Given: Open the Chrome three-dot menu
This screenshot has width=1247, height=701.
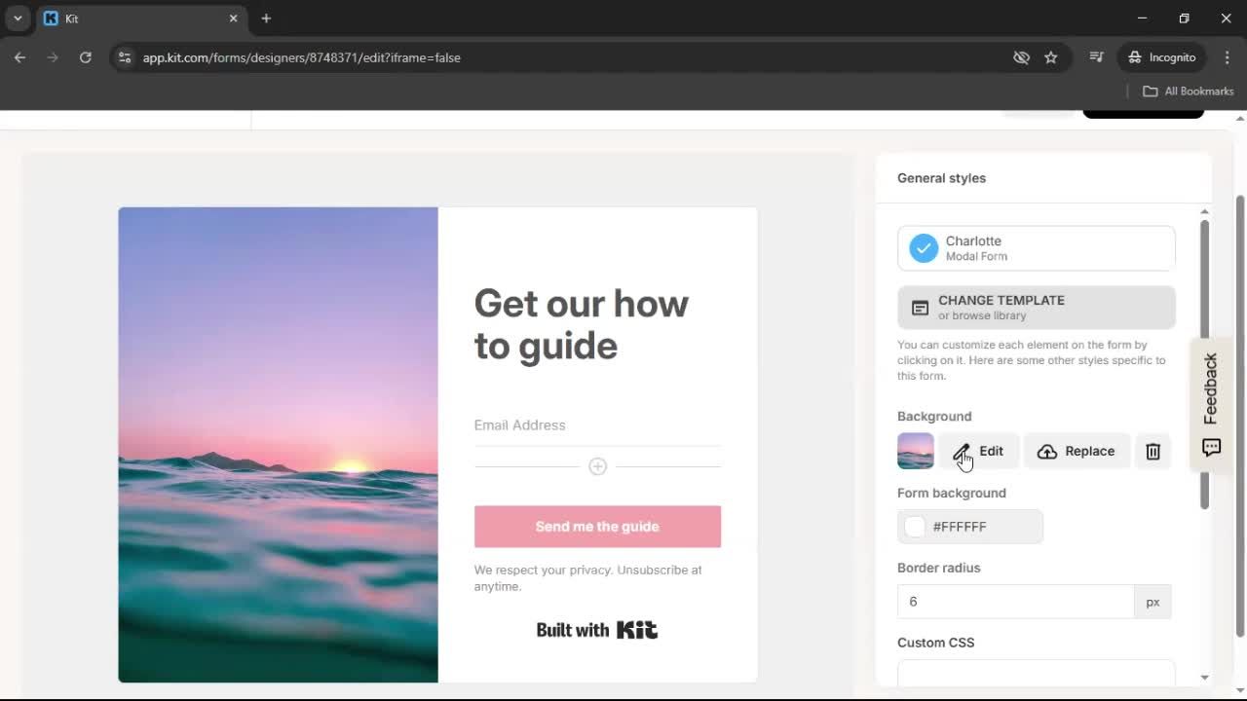Looking at the screenshot, I should (x=1228, y=57).
